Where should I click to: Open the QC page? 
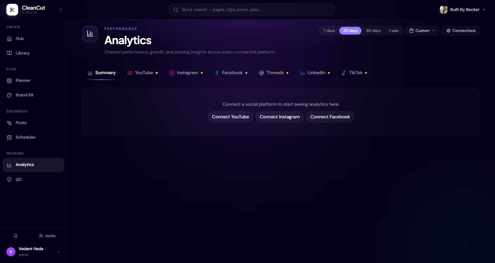pos(33,180)
